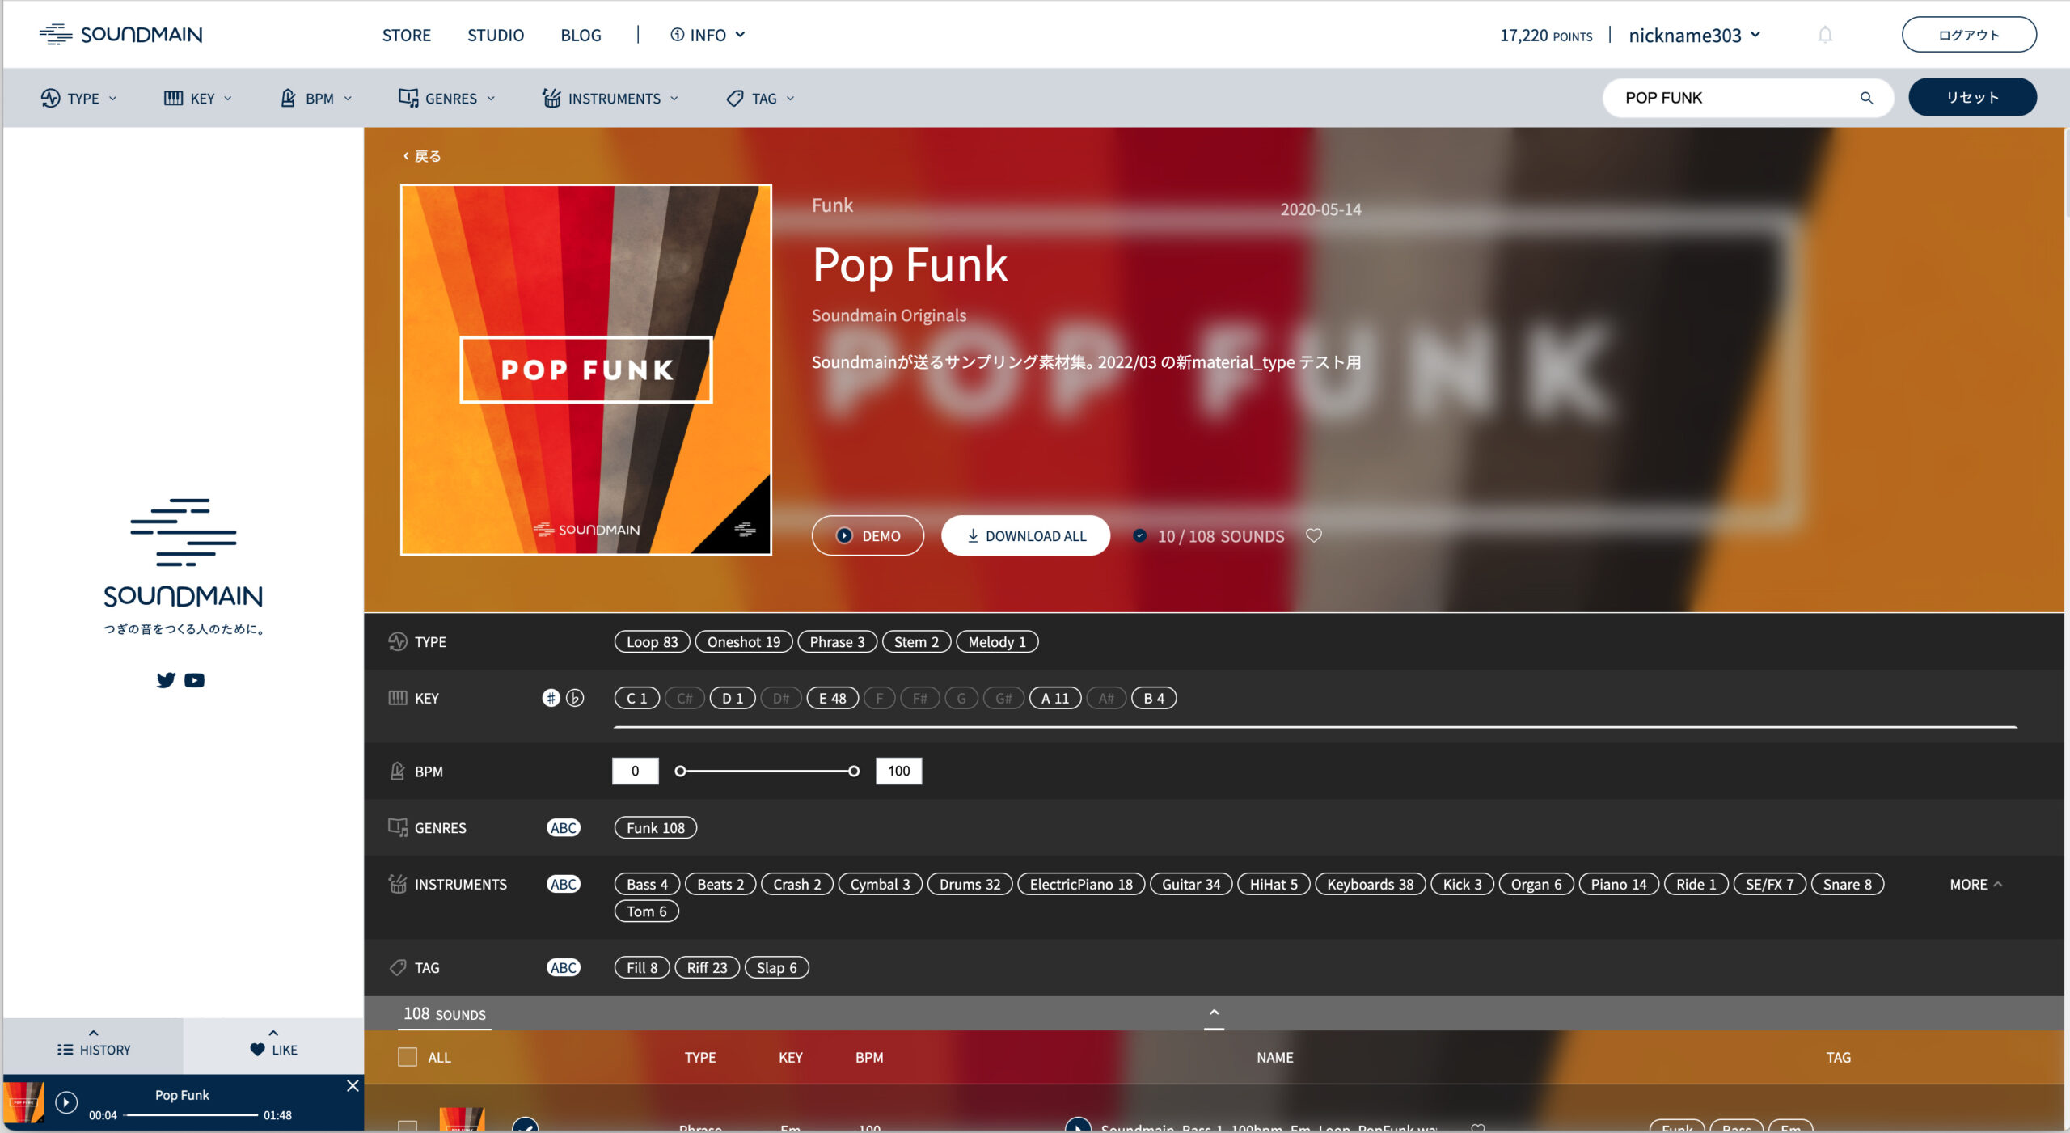Click the Funk genre label above title
This screenshot has width=2070, height=1133.
coord(832,205)
